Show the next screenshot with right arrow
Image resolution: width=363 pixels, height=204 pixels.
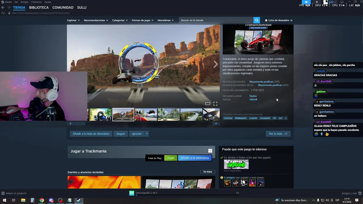(x=216, y=65)
